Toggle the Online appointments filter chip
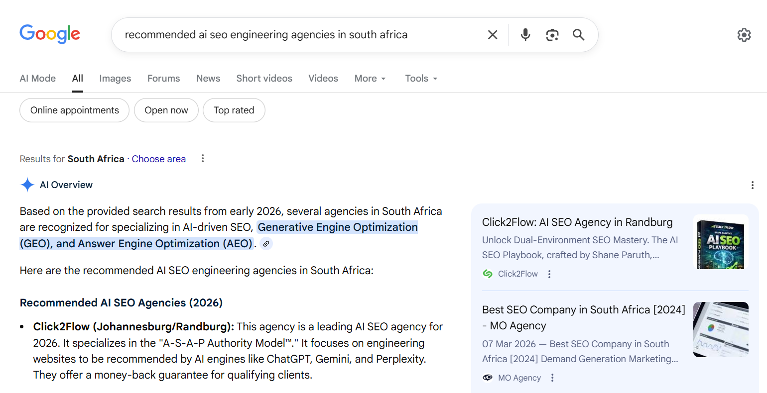Image resolution: width=767 pixels, height=393 pixels. click(75, 110)
